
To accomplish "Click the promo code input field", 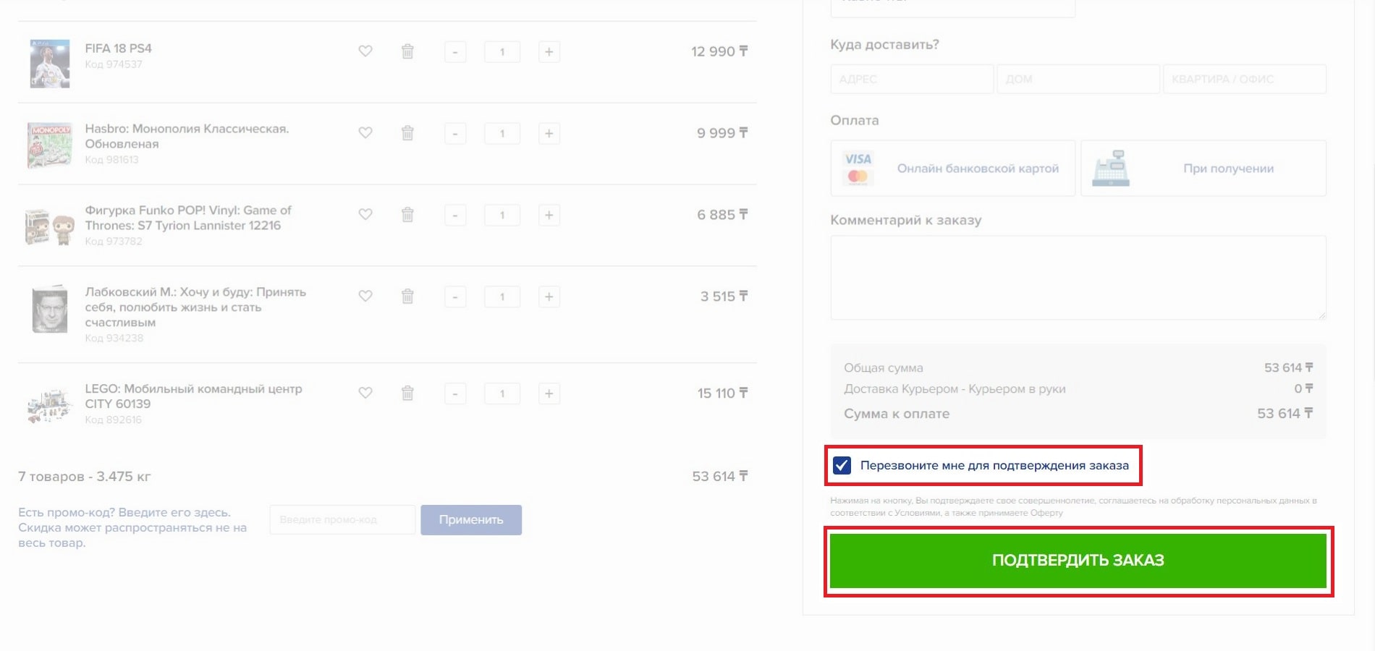I will [x=342, y=520].
